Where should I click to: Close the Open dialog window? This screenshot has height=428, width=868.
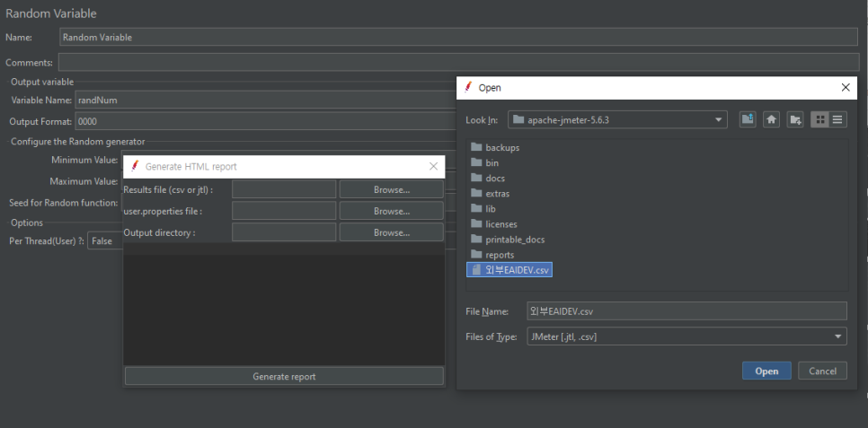click(x=845, y=87)
